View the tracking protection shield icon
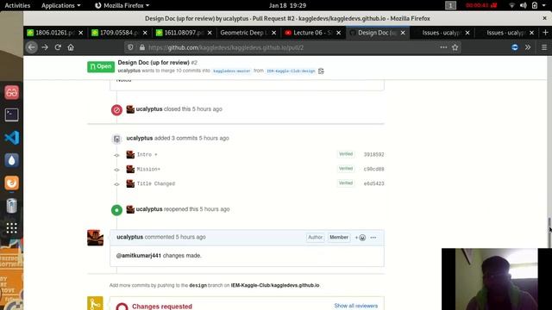The width and height of the screenshot is (552, 310). pyautogui.click(x=130, y=47)
